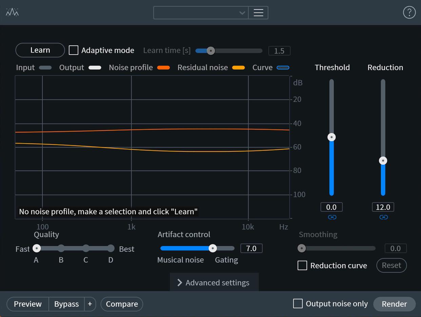Click the link icon under Threshold
This screenshot has height=317, width=421.
click(332, 217)
